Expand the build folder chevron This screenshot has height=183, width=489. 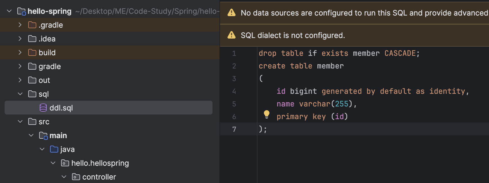(20, 52)
